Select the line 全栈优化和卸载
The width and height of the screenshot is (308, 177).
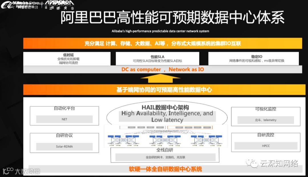68,59
